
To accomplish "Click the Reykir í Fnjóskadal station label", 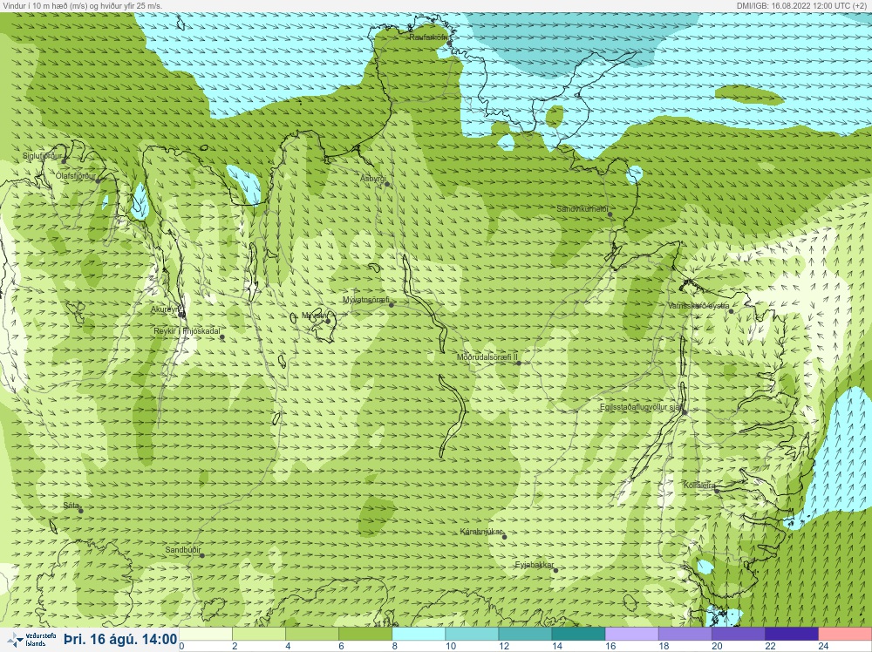I will [x=187, y=331].
